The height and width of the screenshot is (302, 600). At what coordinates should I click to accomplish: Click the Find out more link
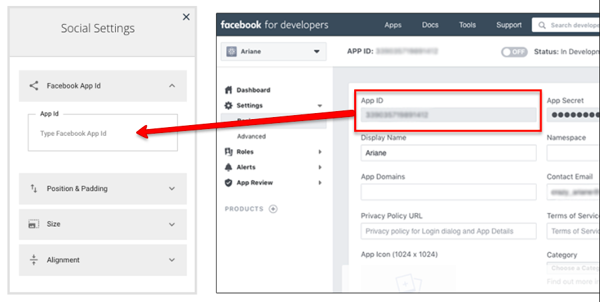573,281
